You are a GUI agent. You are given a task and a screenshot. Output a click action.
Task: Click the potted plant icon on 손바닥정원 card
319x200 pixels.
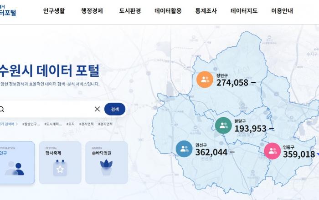[x=106, y=168]
